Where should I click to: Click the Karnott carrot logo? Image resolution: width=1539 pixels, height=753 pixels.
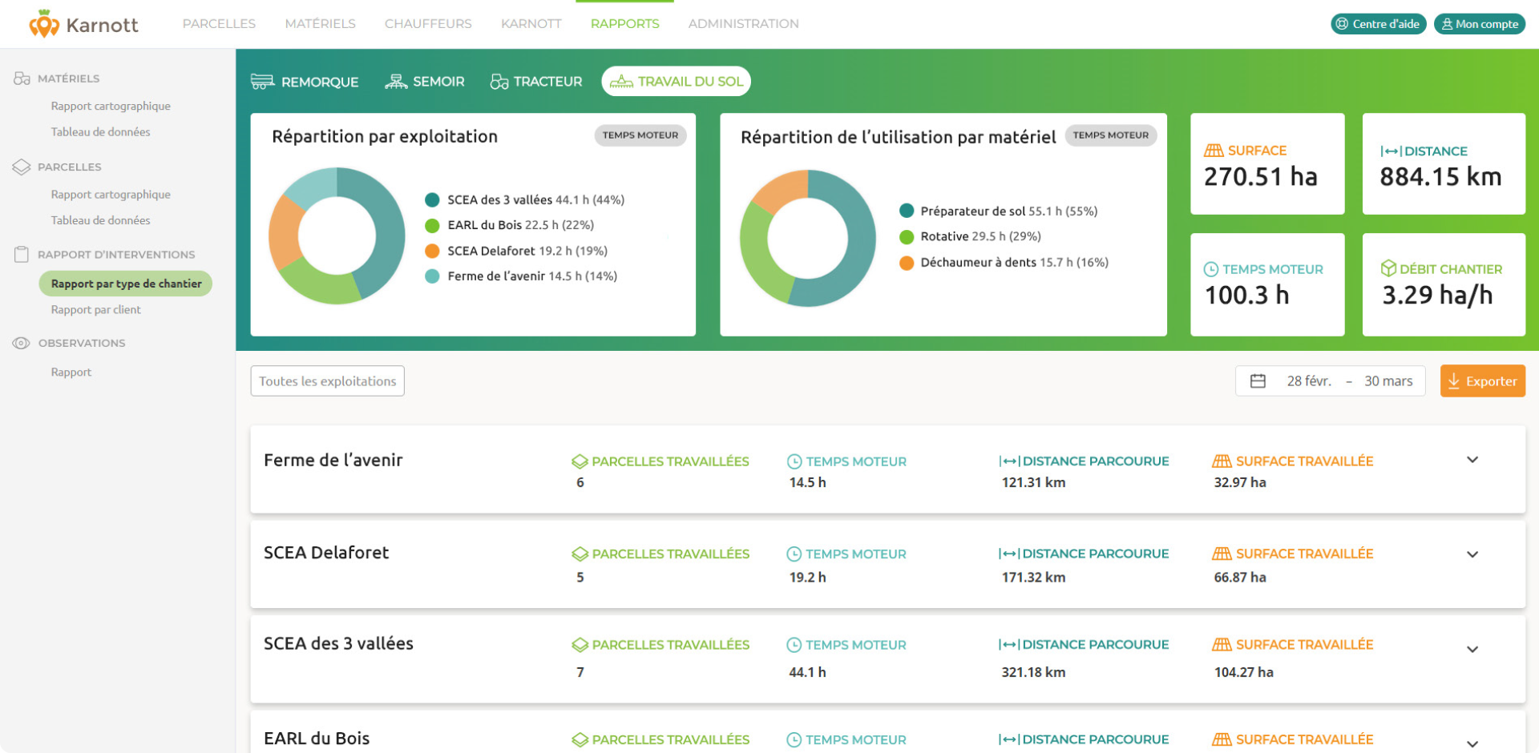coord(44,24)
